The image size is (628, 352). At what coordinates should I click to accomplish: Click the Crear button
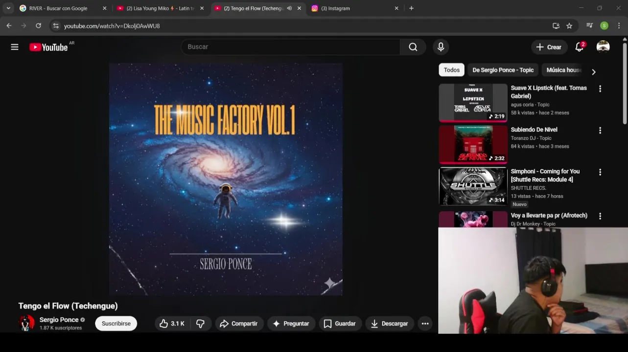tap(549, 47)
